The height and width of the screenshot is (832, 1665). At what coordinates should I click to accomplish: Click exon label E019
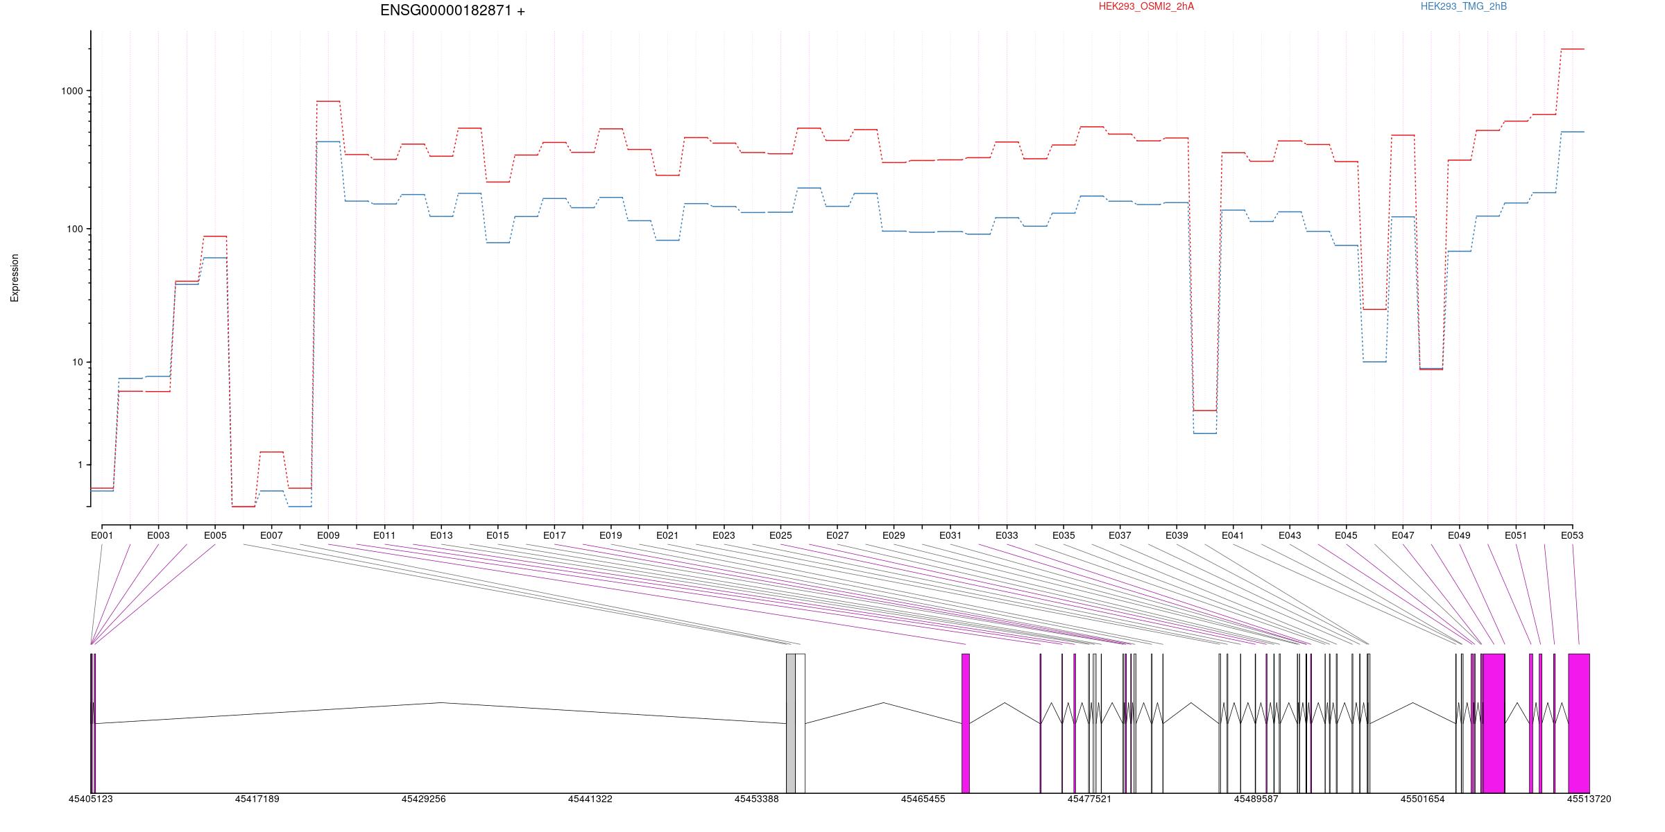610,535
